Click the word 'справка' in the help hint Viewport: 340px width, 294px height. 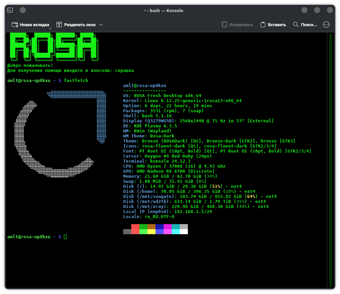click(x=125, y=71)
